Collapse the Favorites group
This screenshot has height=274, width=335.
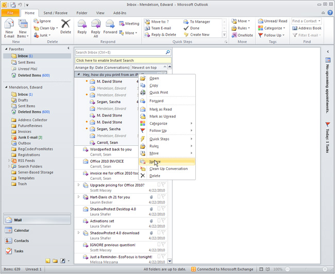tap(6, 49)
